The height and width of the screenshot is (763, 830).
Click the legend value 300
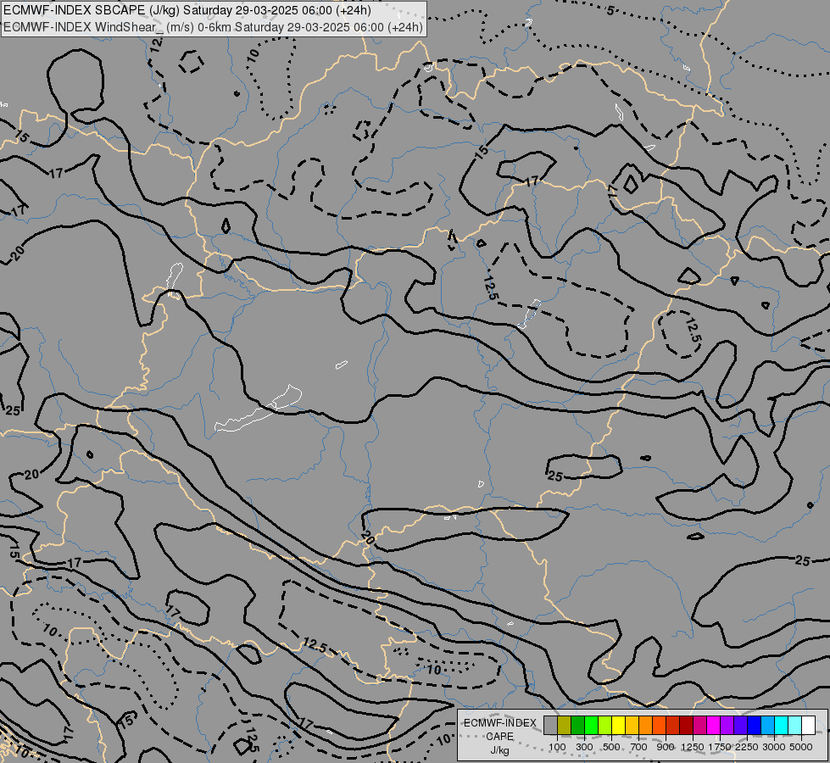tap(584, 747)
